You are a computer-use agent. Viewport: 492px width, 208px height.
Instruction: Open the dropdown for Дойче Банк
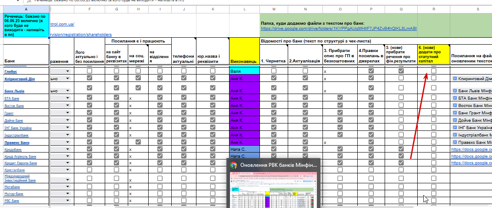(x=67, y=120)
